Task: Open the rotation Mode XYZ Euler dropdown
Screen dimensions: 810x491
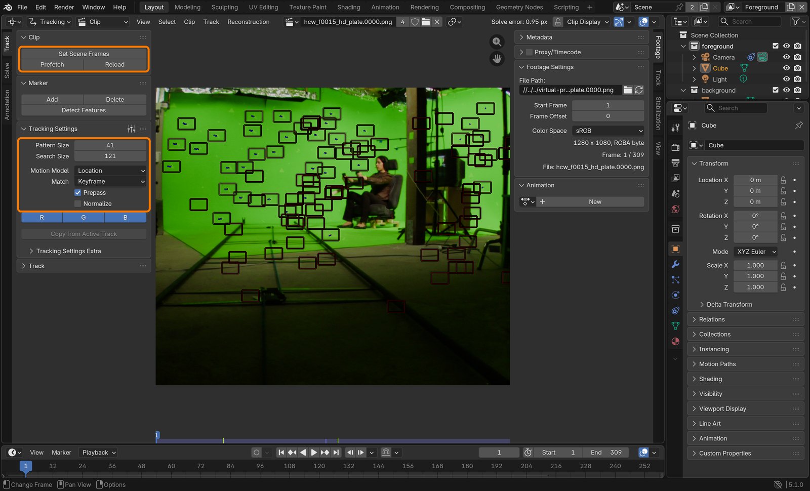Action: [756, 252]
